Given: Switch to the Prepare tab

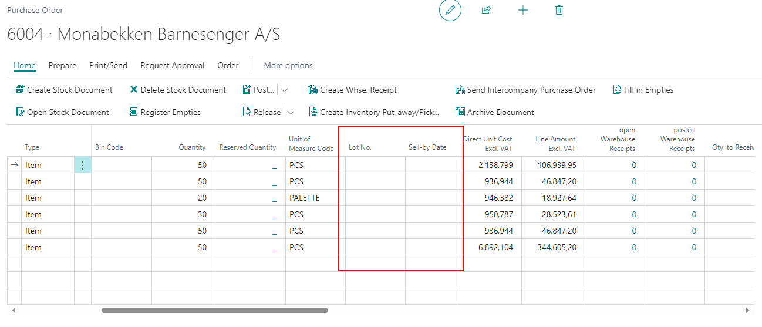Looking at the screenshot, I should [x=62, y=65].
